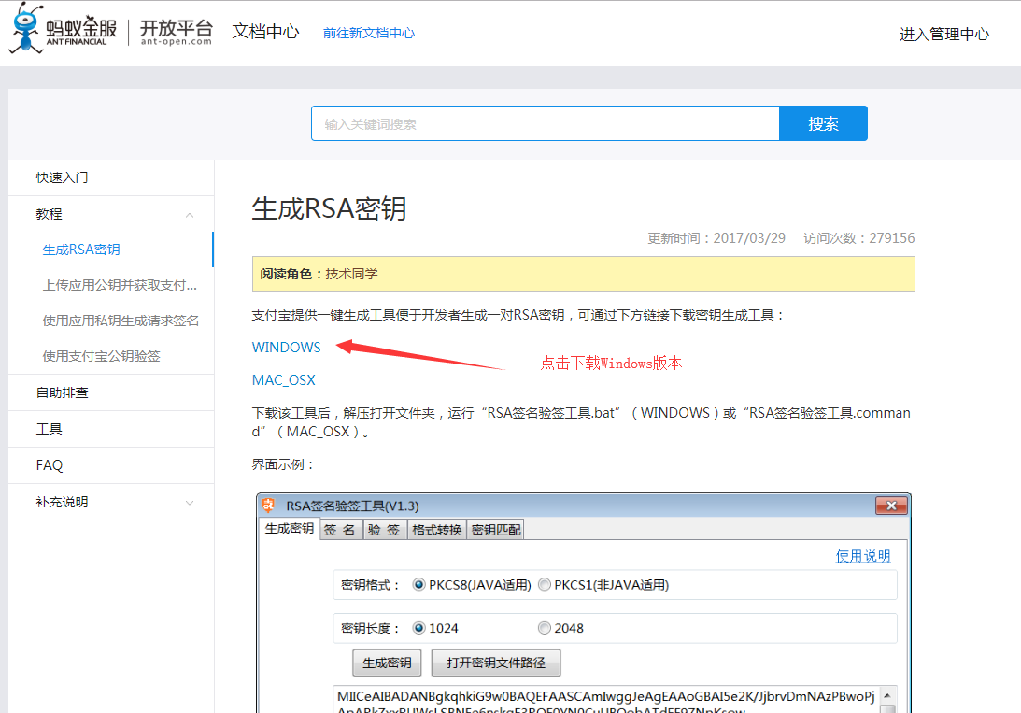Screen dimensions: 1021x713
Task: Close the RSA签名验签工具 window
Action: click(891, 506)
